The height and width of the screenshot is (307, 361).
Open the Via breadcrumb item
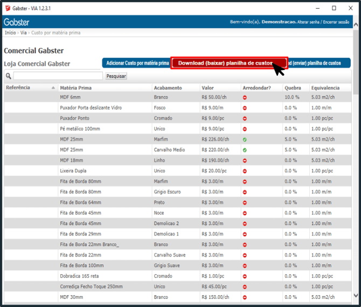23,33
